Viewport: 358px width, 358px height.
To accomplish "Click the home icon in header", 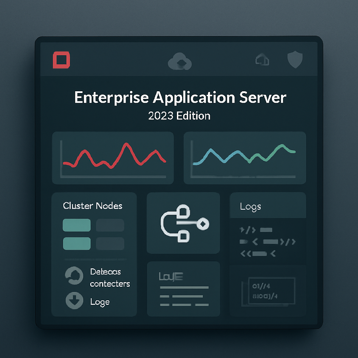I will pos(262,60).
